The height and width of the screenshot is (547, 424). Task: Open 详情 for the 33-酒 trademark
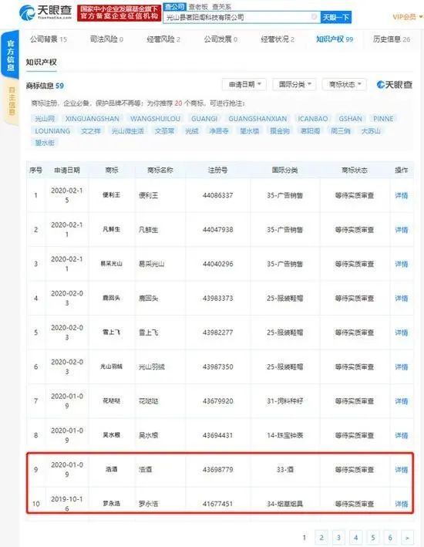tap(402, 470)
